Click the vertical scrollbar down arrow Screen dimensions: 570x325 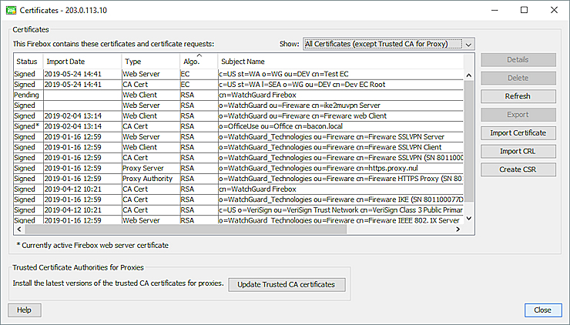pos(470,219)
